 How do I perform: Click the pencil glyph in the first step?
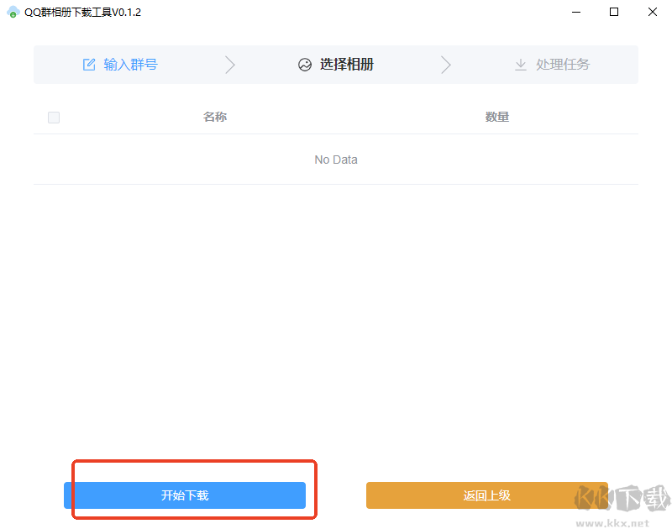[x=88, y=64]
